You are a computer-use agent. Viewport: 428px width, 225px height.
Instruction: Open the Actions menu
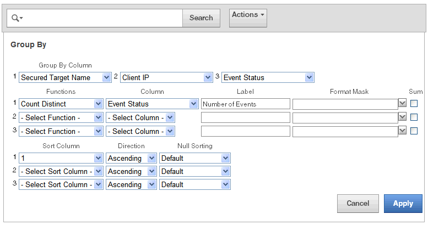[x=248, y=16]
